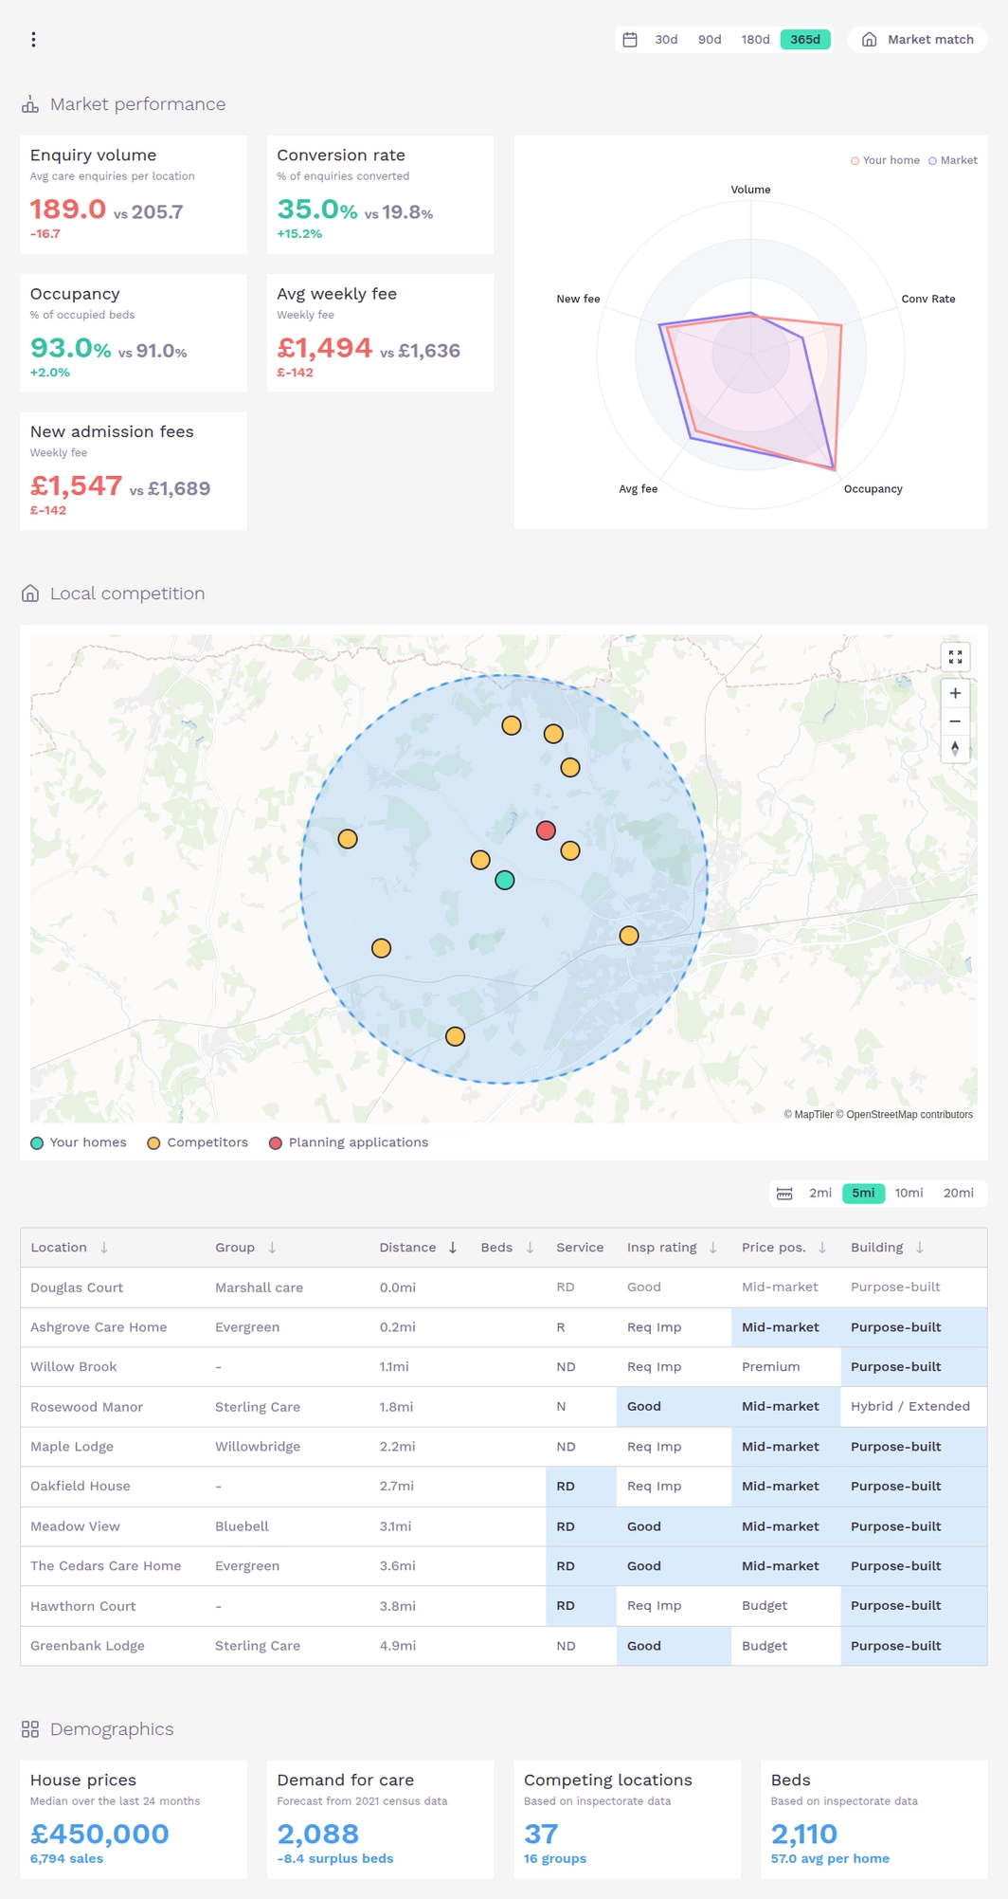Open the three-dot kebab menu

[x=33, y=39]
